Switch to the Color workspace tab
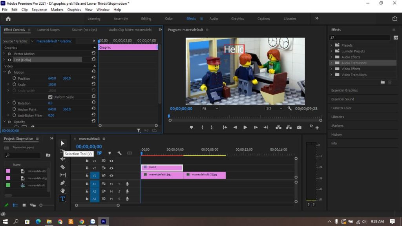This screenshot has width=402, height=226. tap(169, 18)
